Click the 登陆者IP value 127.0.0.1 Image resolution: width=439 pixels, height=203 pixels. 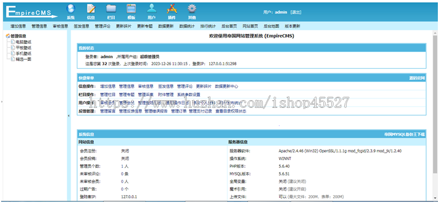click(129, 197)
